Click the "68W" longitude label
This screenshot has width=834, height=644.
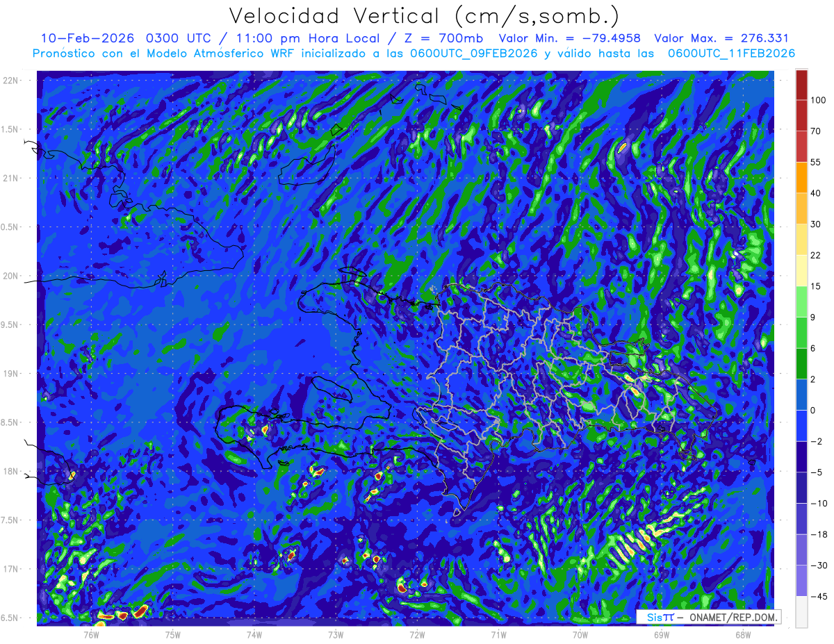[742, 634]
